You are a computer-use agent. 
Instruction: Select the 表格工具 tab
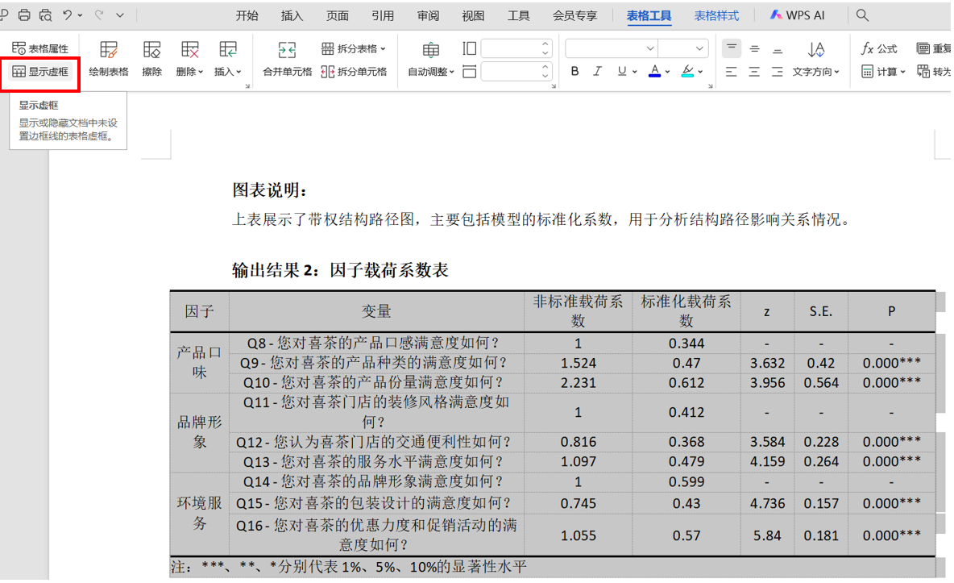coord(649,16)
